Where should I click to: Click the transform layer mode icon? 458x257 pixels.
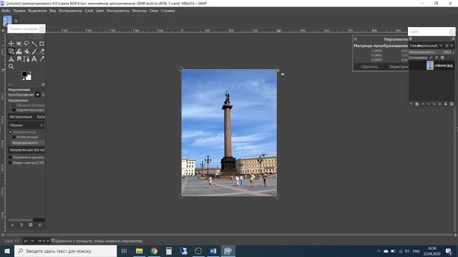(x=38, y=95)
